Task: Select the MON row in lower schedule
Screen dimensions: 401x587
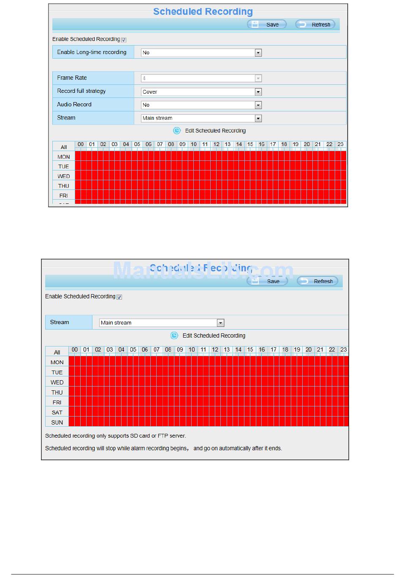Action: 57,362
